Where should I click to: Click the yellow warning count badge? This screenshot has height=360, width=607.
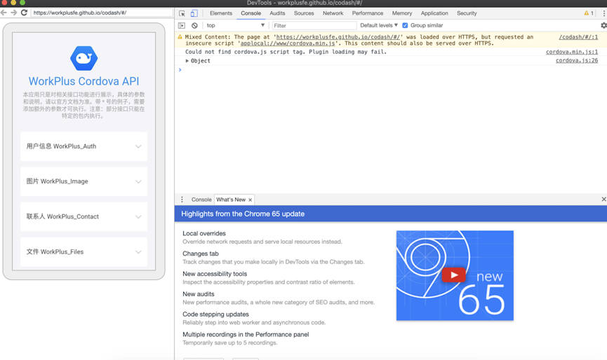pyautogui.click(x=589, y=13)
